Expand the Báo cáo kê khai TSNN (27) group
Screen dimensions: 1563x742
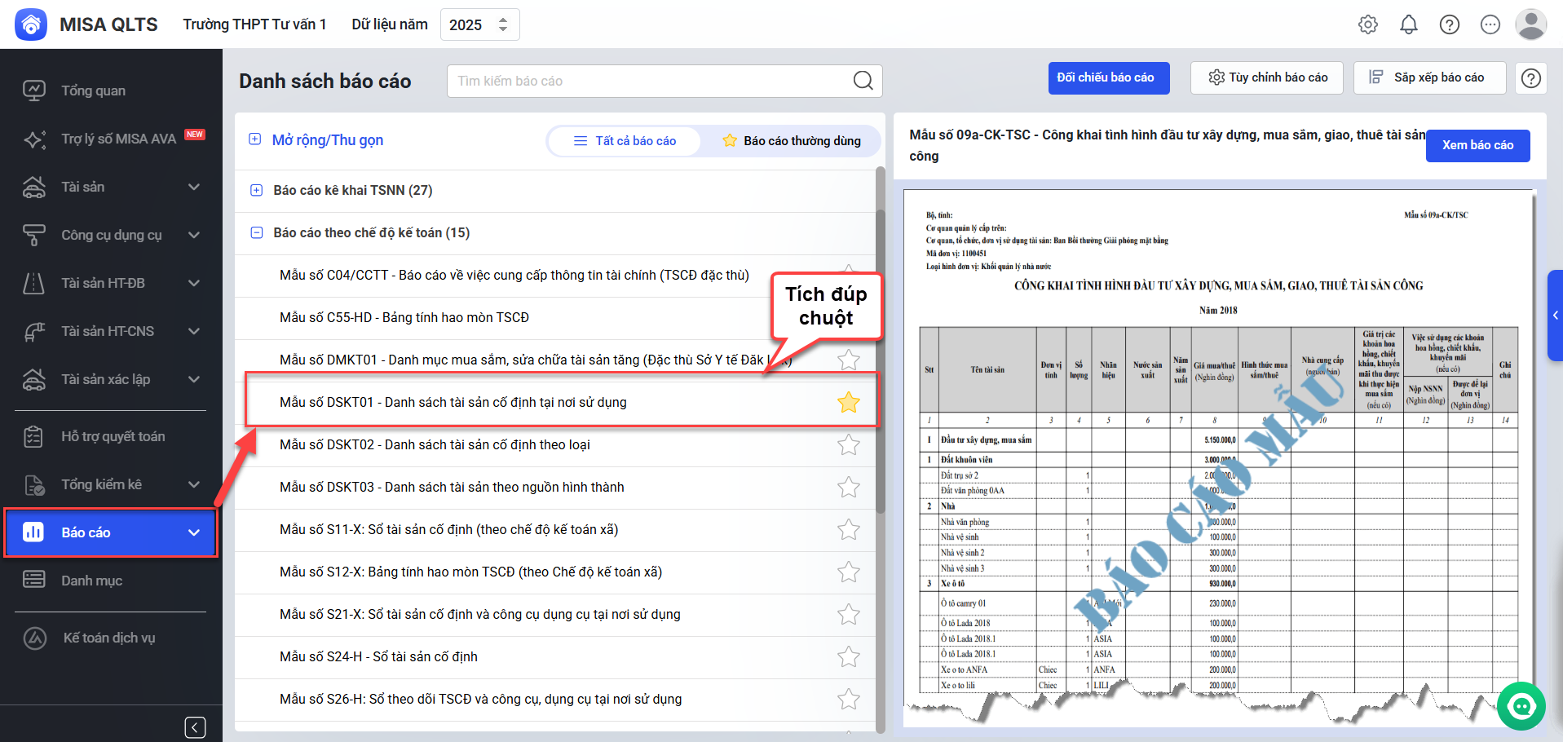point(256,190)
